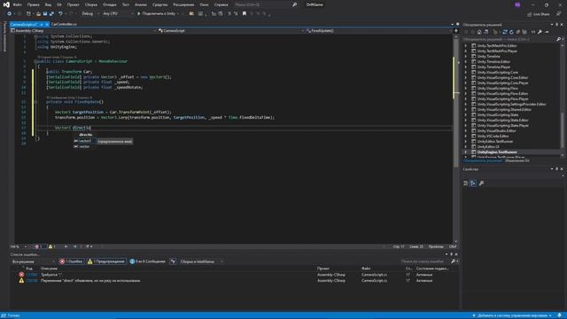Click the Open File toolbar icon
The width and height of the screenshot is (567, 319).
[38, 14]
